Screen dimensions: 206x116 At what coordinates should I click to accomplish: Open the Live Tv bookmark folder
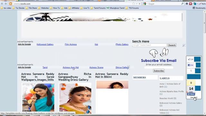tap(85, 8)
